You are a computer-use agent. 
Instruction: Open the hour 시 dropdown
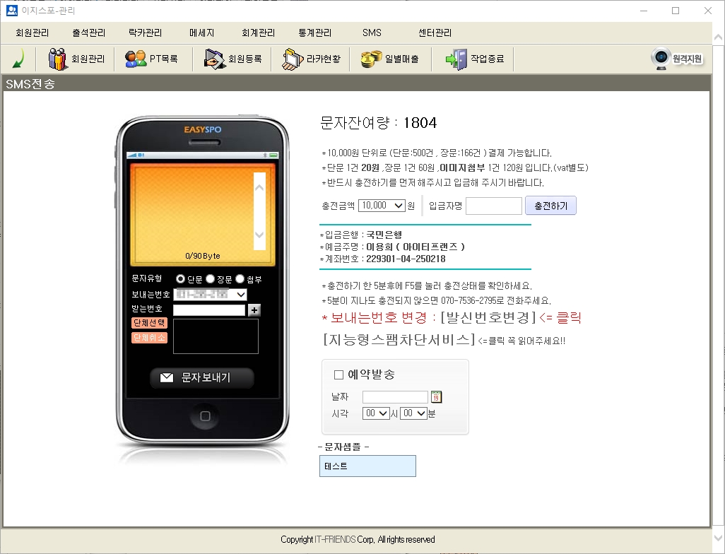(377, 413)
